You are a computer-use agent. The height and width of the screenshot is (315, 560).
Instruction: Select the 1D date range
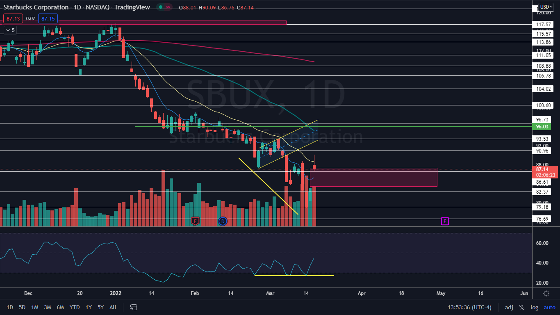(10, 307)
